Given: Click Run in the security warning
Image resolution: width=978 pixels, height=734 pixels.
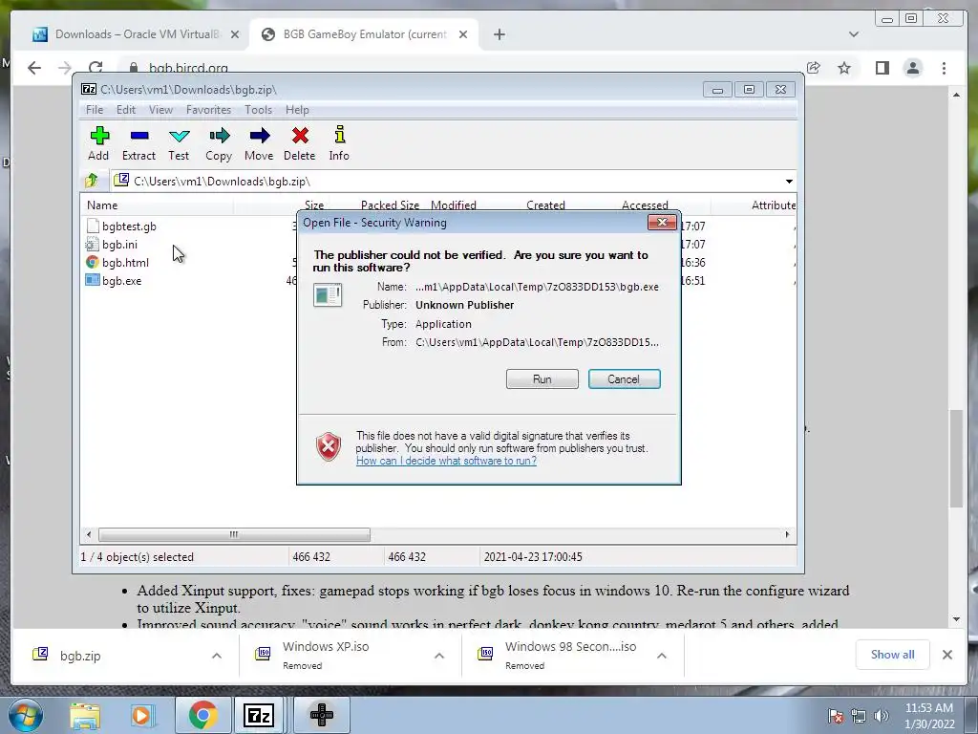Looking at the screenshot, I should point(542,378).
